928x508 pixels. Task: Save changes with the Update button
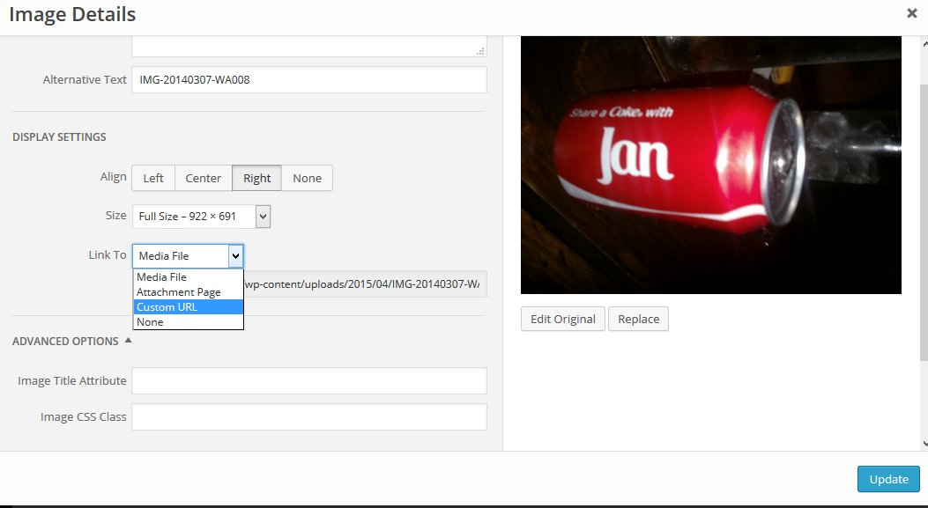(x=888, y=479)
